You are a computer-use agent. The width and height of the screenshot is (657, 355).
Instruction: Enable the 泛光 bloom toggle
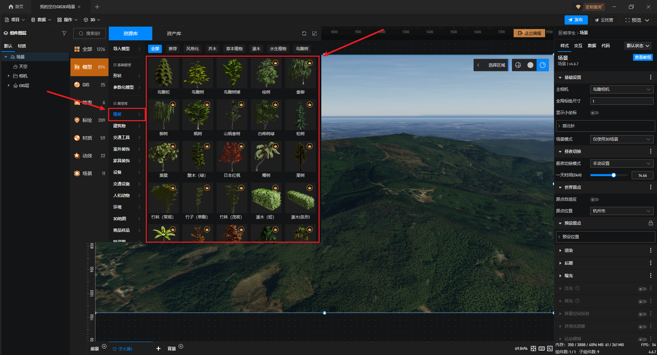642,289
